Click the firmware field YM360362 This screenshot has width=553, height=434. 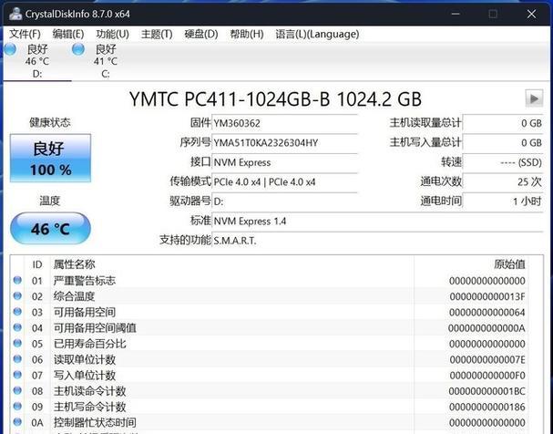tap(285, 123)
